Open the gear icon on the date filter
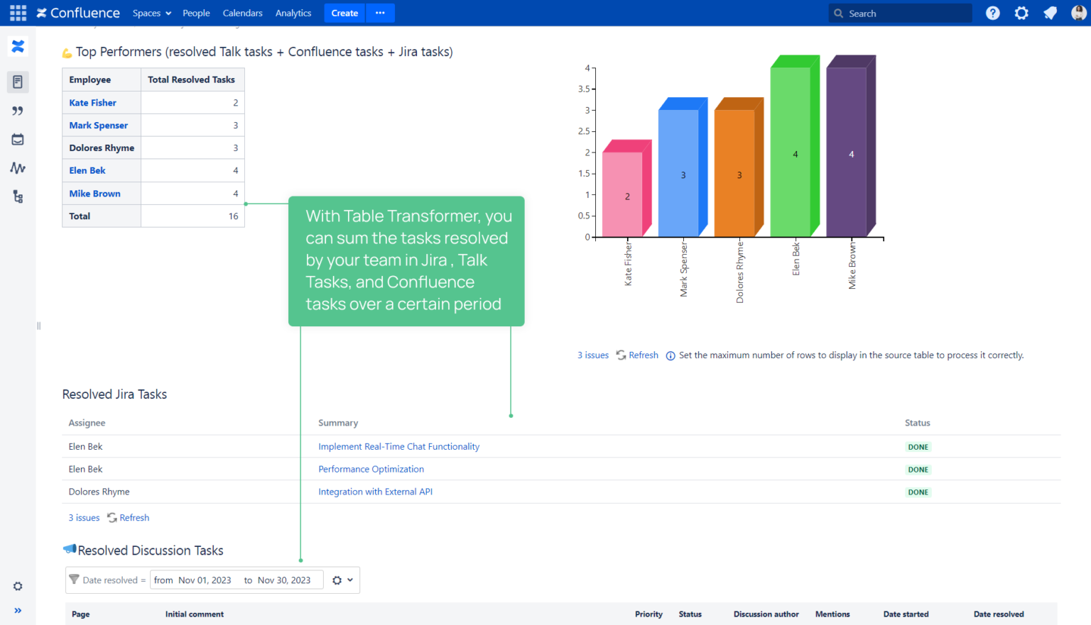This screenshot has width=1091, height=625. pyautogui.click(x=336, y=580)
